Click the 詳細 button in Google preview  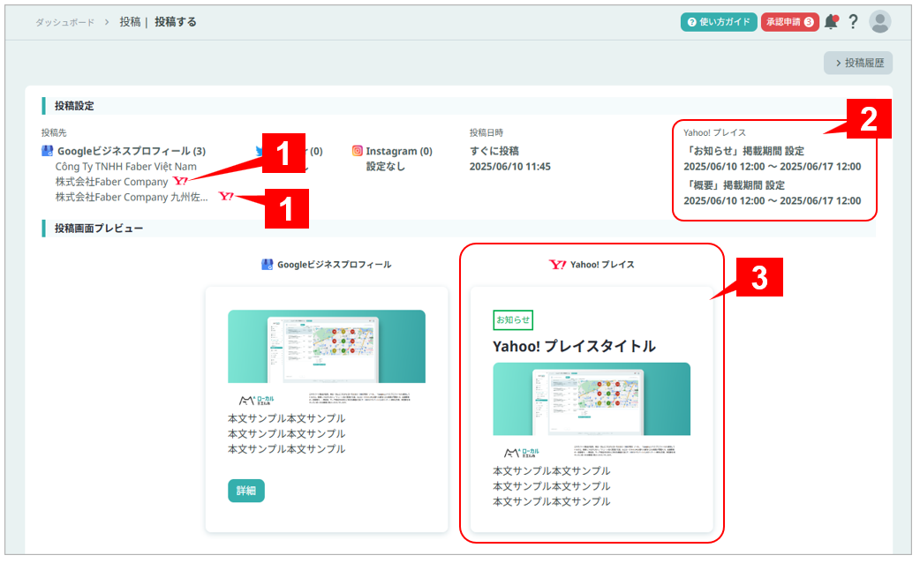click(245, 491)
